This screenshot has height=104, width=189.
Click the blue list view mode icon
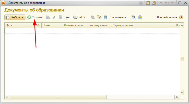[x=105, y=17]
